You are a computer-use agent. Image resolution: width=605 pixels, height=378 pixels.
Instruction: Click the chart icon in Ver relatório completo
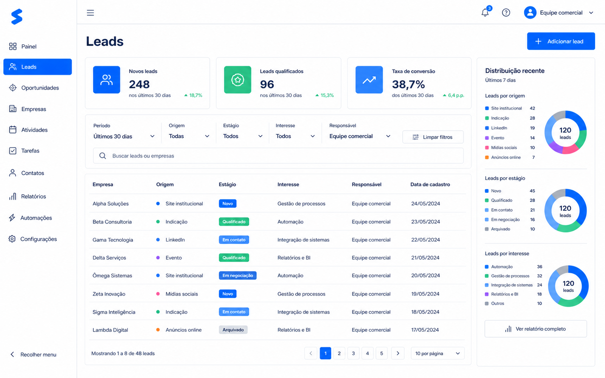click(508, 329)
